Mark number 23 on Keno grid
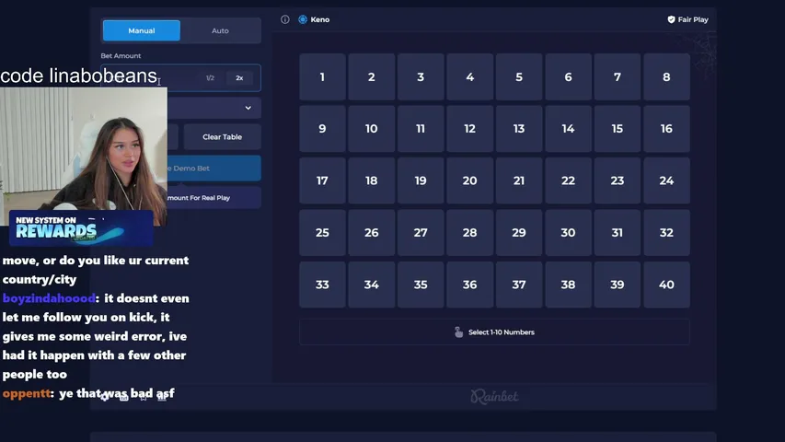The height and width of the screenshot is (442, 785). click(618, 180)
